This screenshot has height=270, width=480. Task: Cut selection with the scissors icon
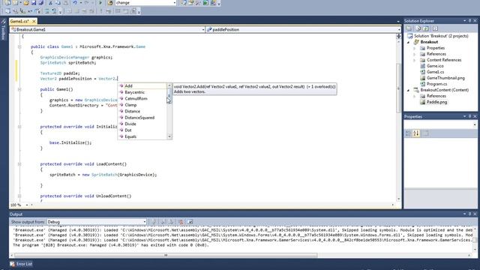(x=51, y=3)
